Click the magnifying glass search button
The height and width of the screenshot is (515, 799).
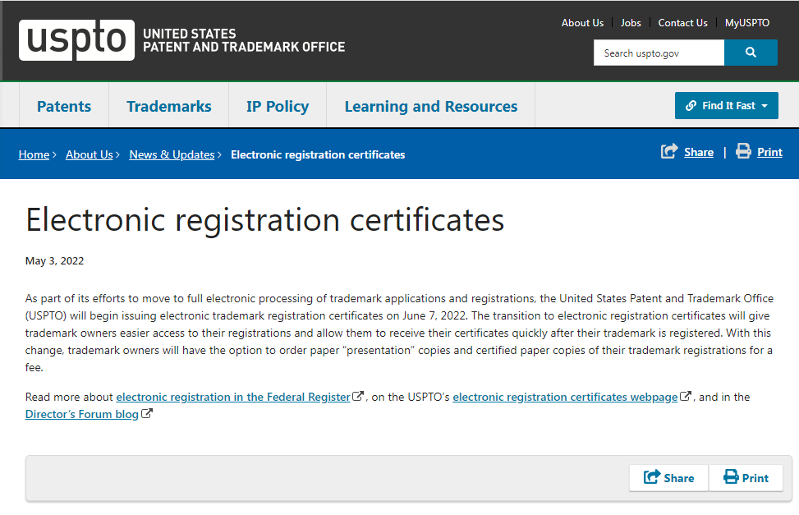(x=751, y=53)
